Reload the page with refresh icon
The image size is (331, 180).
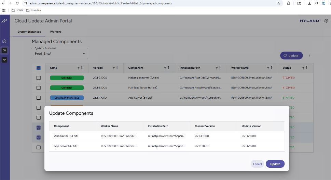(17, 3)
